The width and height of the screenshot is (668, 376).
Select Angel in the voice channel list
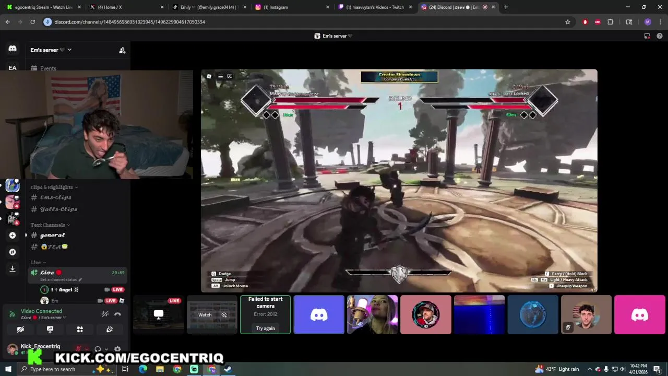point(83,290)
